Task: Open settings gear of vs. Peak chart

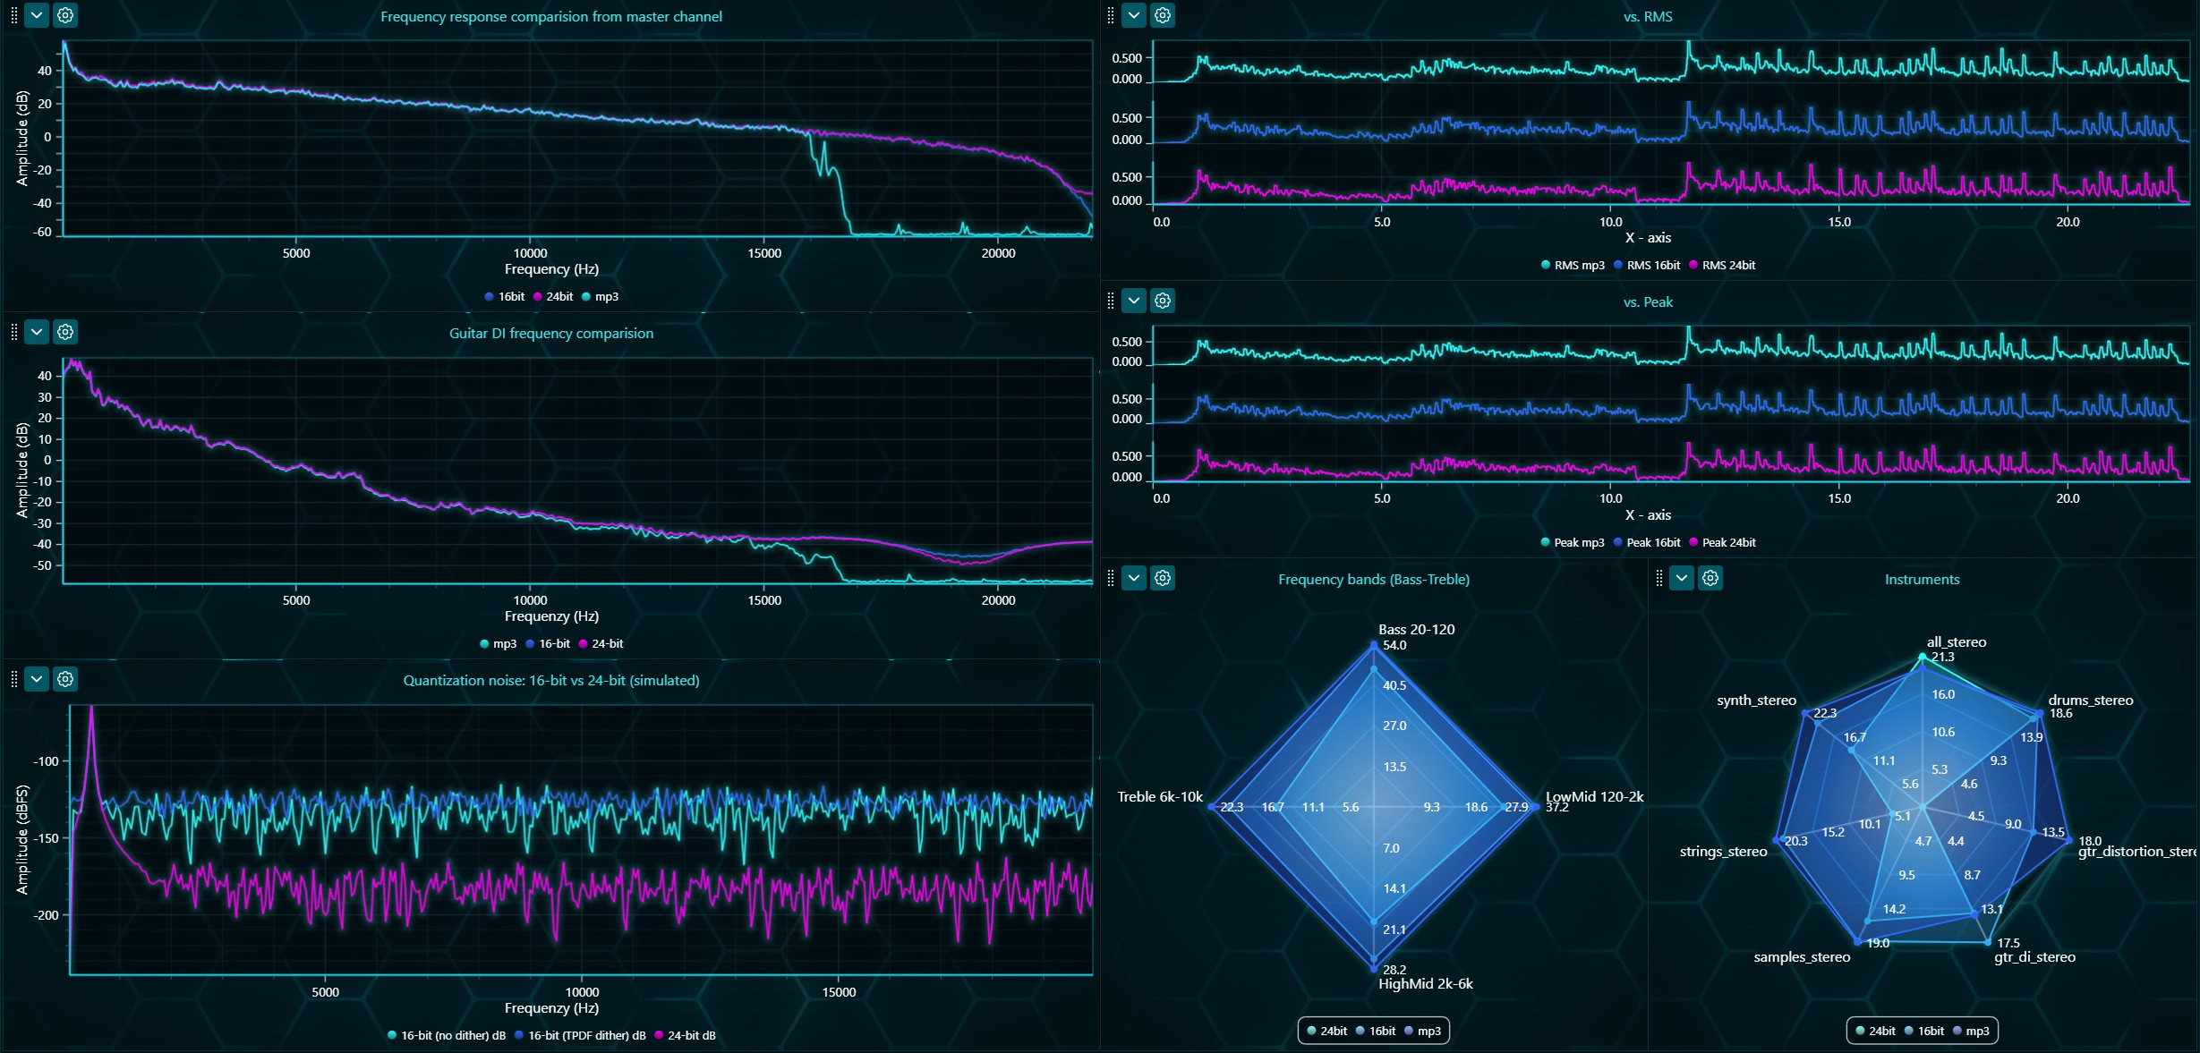Action: tap(1163, 301)
